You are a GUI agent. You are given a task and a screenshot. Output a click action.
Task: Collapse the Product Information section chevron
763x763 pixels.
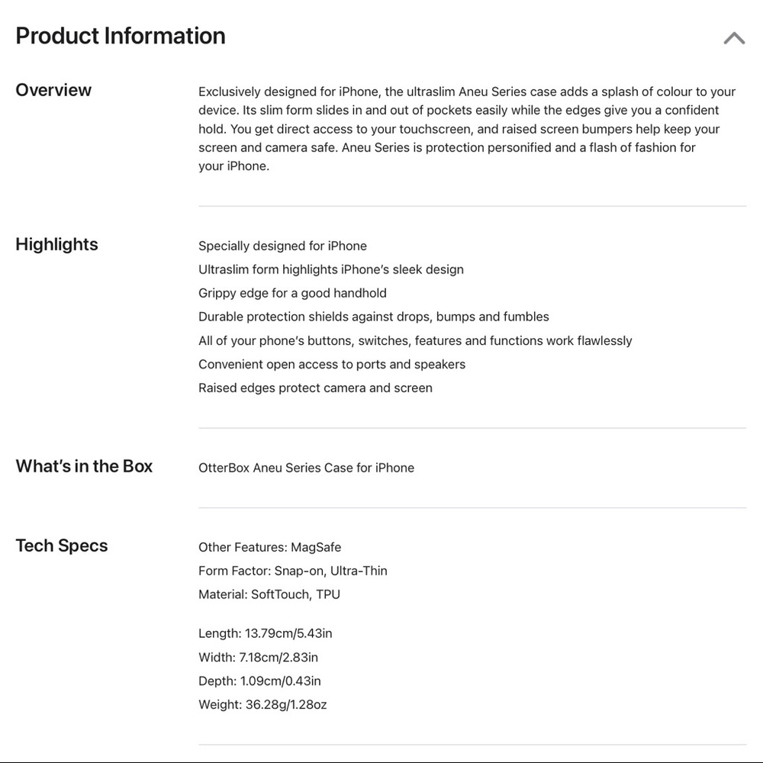pyautogui.click(x=734, y=38)
